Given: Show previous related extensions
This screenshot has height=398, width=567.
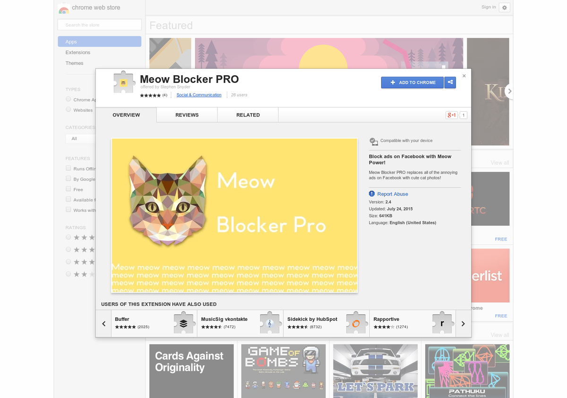Looking at the screenshot, I should [x=104, y=324].
